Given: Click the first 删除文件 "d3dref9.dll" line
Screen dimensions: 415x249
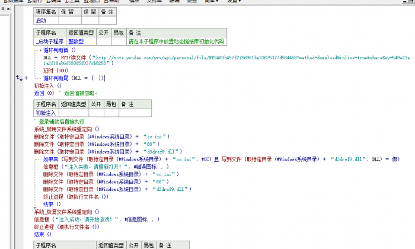Looking at the screenshot, I should (108, 152).
